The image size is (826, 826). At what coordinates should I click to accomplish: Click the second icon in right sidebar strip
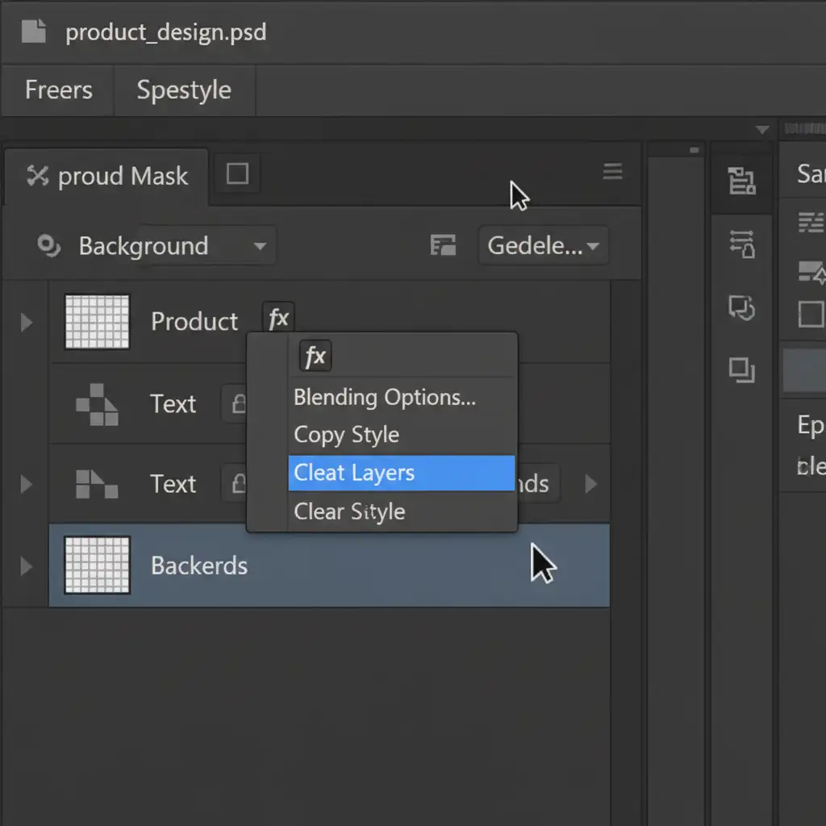pos(741,243)
